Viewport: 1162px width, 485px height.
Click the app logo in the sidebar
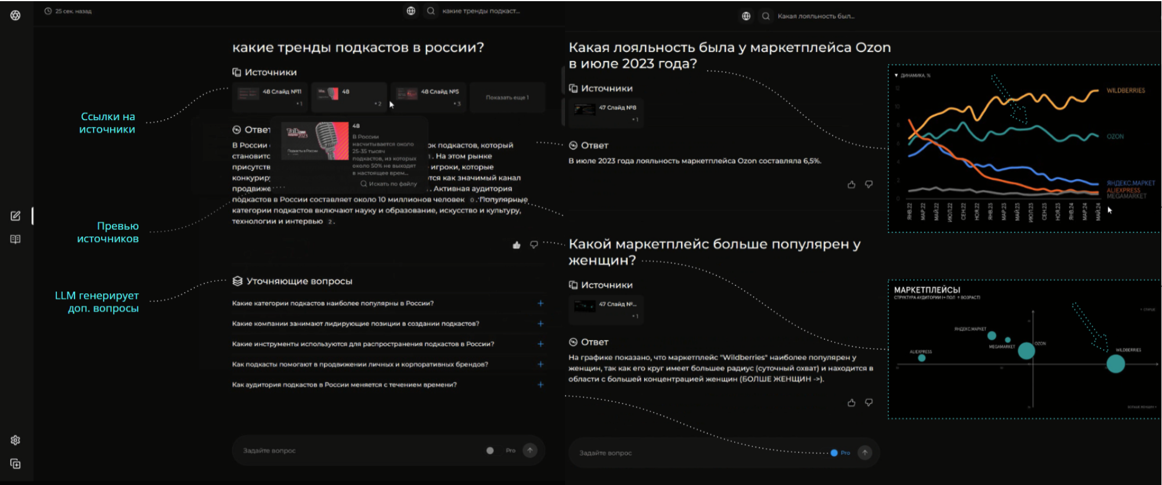tap(15, 15)
